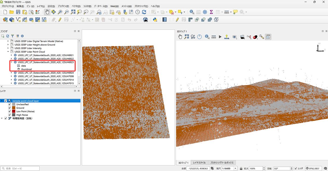Screen dimensions: 328x171
Task: Focus the locator search box 検索 (Ctrl+K)
Action: click(20, 169)
